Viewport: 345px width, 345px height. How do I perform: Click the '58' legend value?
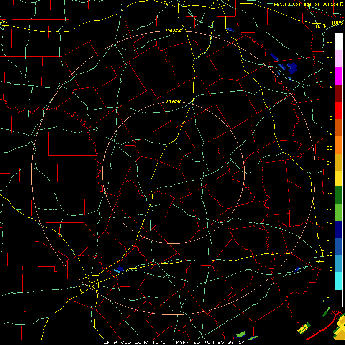click(x=329, y=72)
